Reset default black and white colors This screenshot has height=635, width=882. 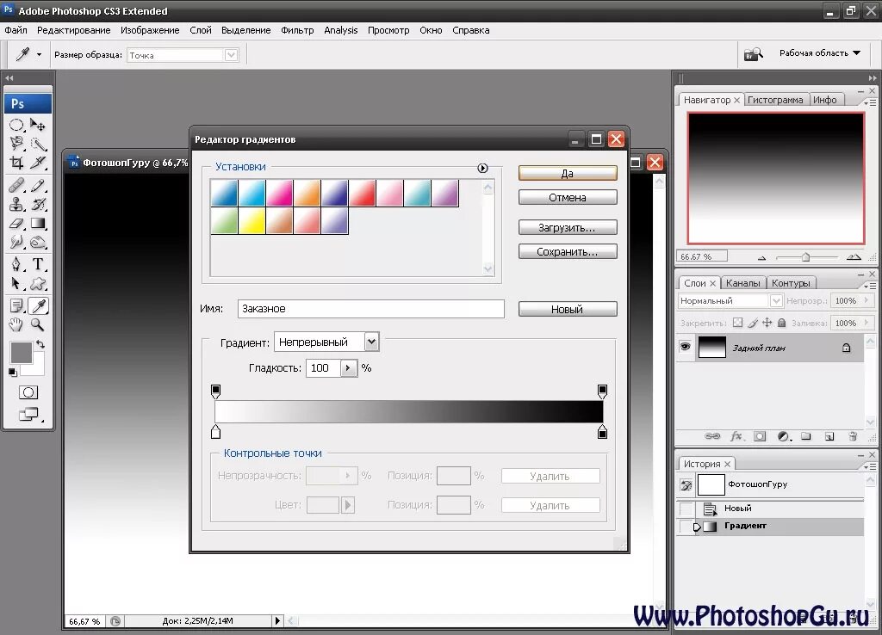coord(12,372)
